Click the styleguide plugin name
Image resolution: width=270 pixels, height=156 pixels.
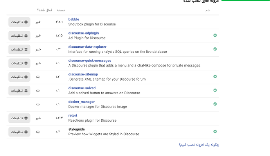(x=76, y=129)
